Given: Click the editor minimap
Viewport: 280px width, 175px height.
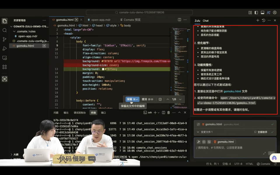Looking at the screenshot, I should [x=179, y=68].
